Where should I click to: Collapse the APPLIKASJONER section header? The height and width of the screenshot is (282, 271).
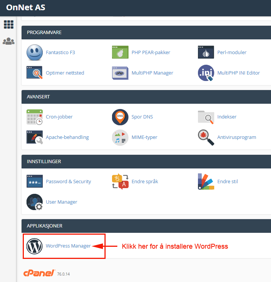click(146, 226)
